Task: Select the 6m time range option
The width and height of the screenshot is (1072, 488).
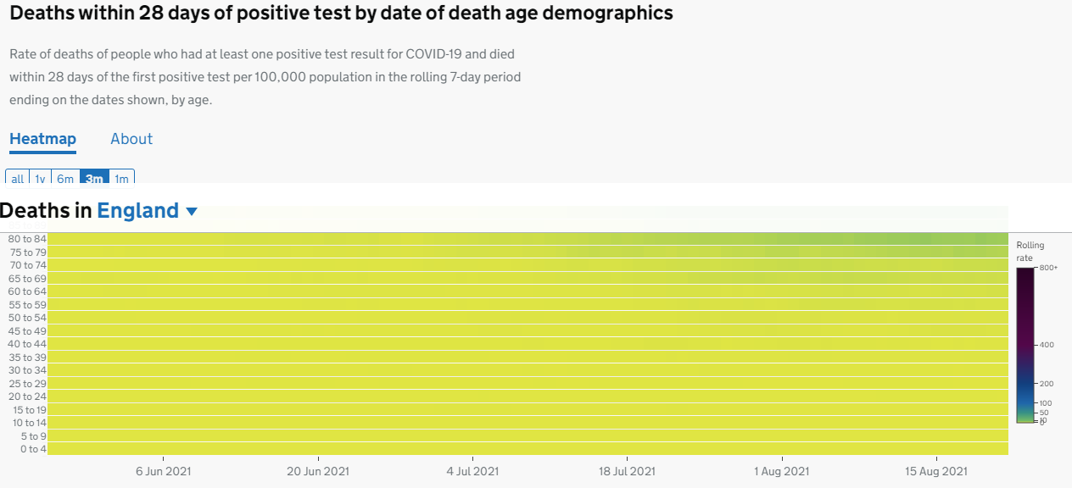Action: point(65,178)
